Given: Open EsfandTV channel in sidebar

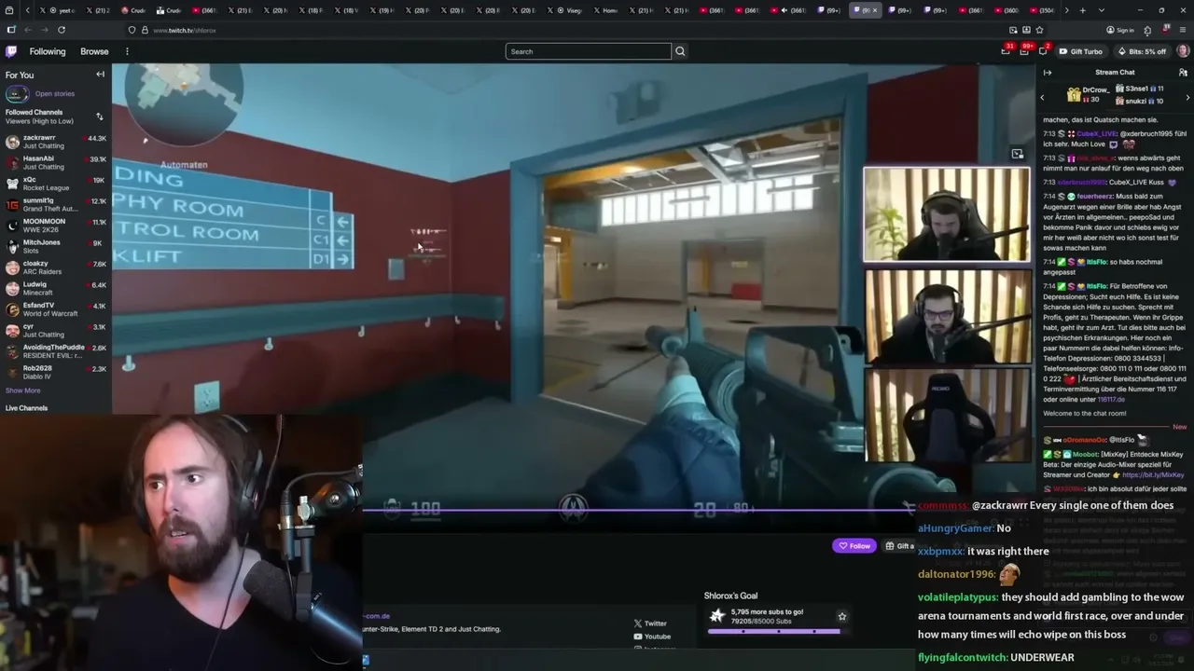Looking at the screenshot, I should 55,309.
